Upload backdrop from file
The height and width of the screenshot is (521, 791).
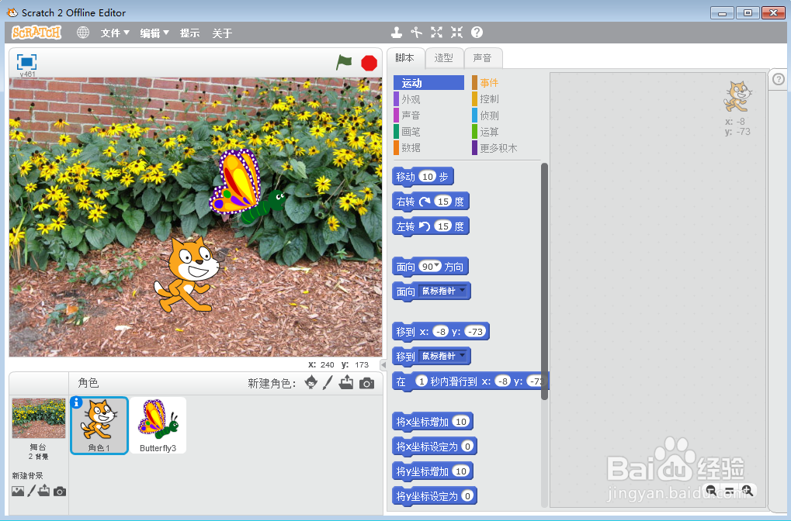(x=44, y=490)
